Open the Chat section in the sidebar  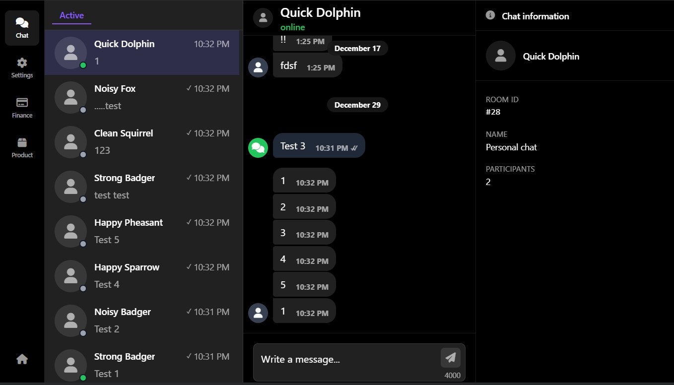[22, 27]
